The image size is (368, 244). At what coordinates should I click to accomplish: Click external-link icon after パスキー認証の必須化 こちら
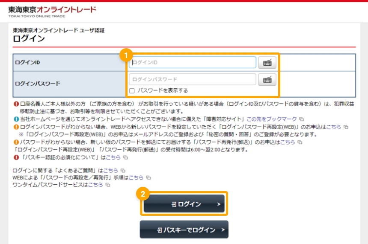[125, 158]
